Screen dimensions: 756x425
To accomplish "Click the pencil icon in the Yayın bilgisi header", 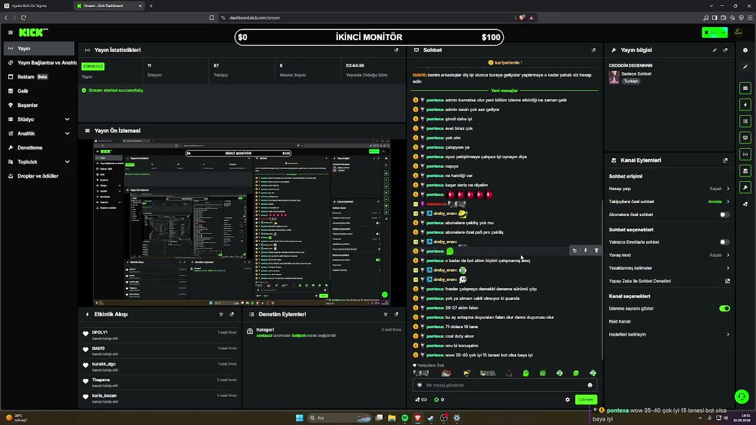I will pos(715,50).
